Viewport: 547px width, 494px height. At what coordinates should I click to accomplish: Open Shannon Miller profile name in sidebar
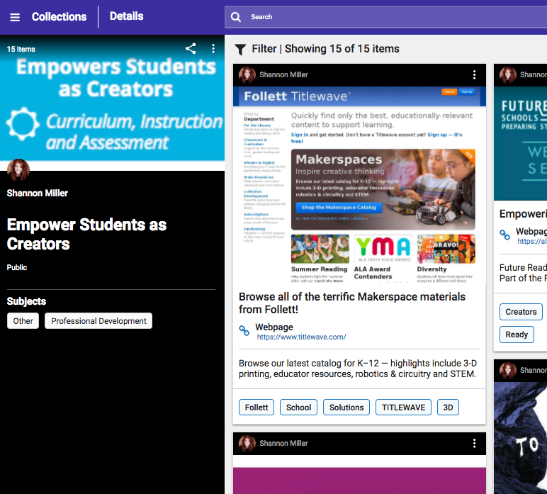tap(38, 193)
